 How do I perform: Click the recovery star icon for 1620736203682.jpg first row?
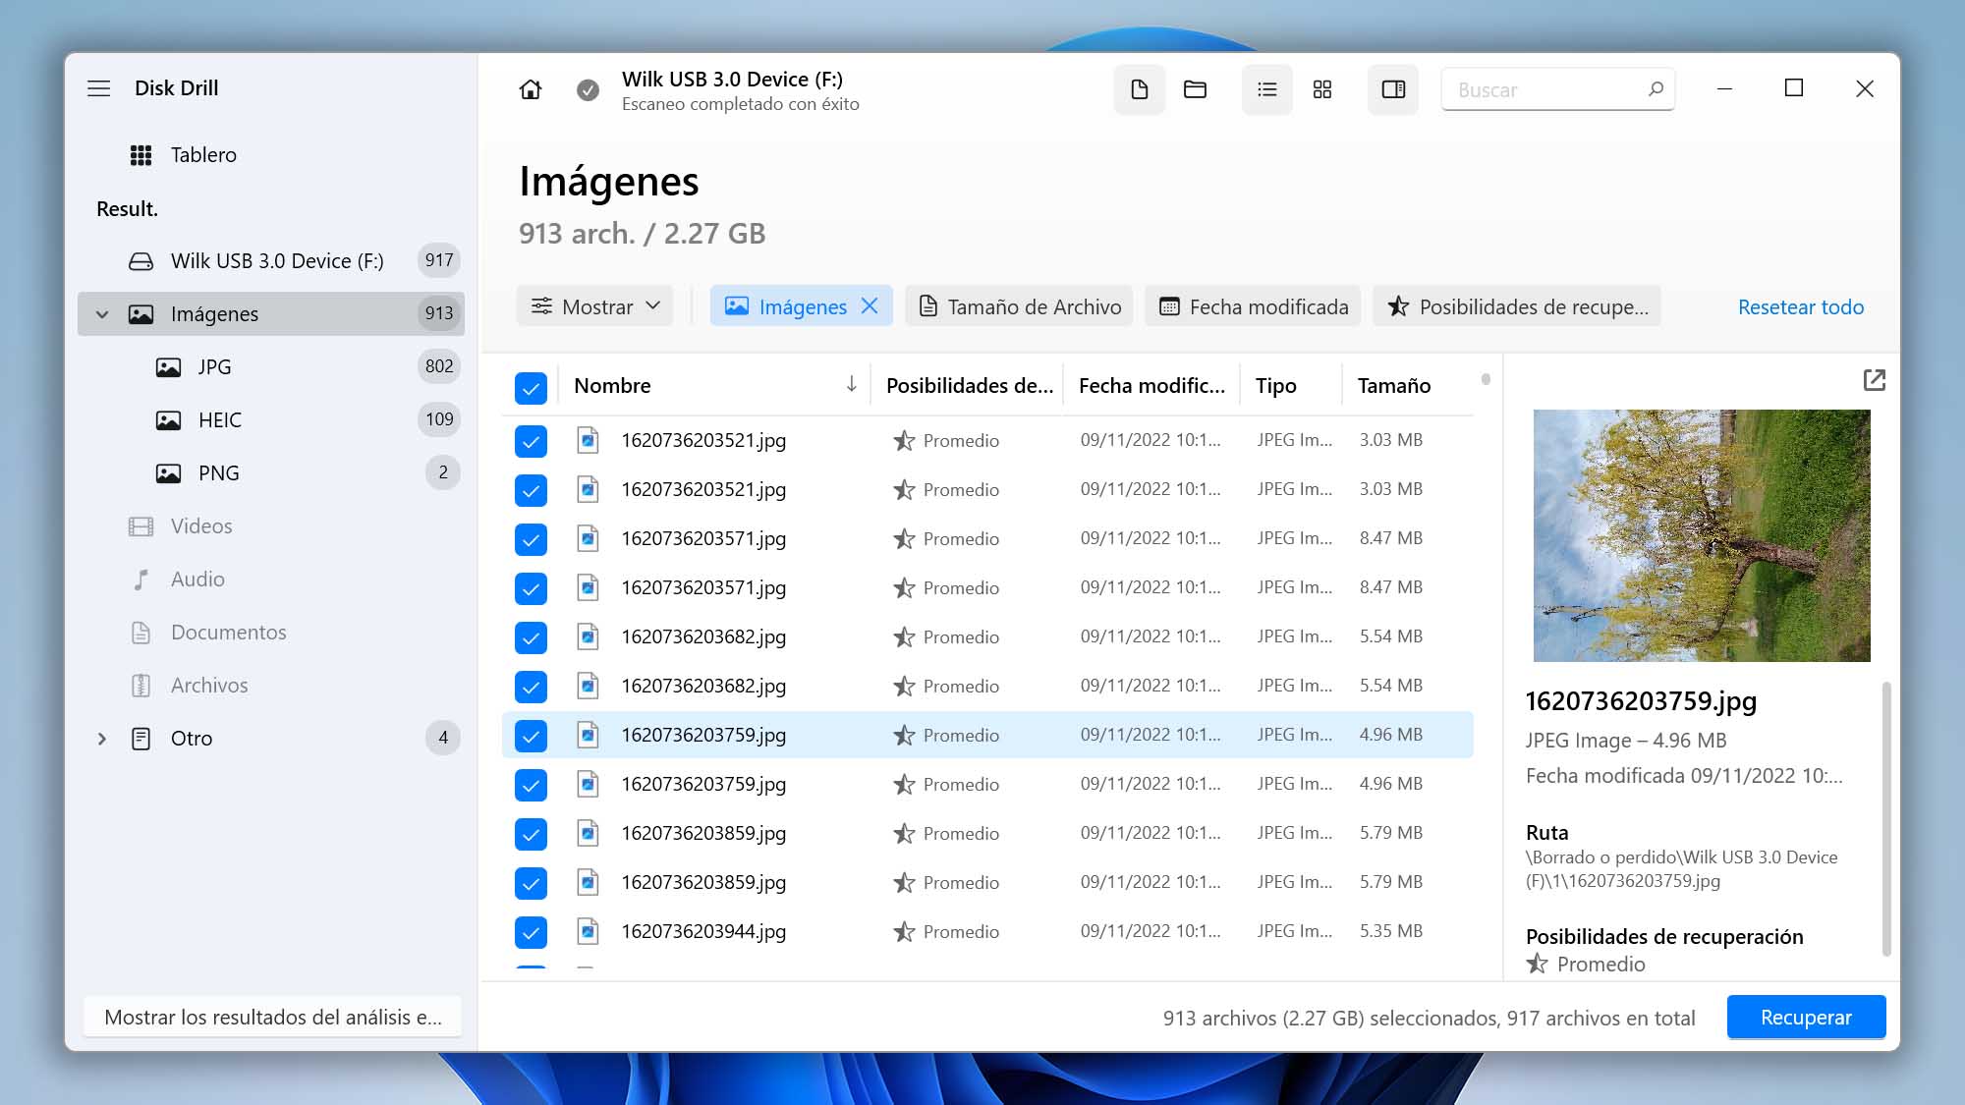click(x=904, y=636)
